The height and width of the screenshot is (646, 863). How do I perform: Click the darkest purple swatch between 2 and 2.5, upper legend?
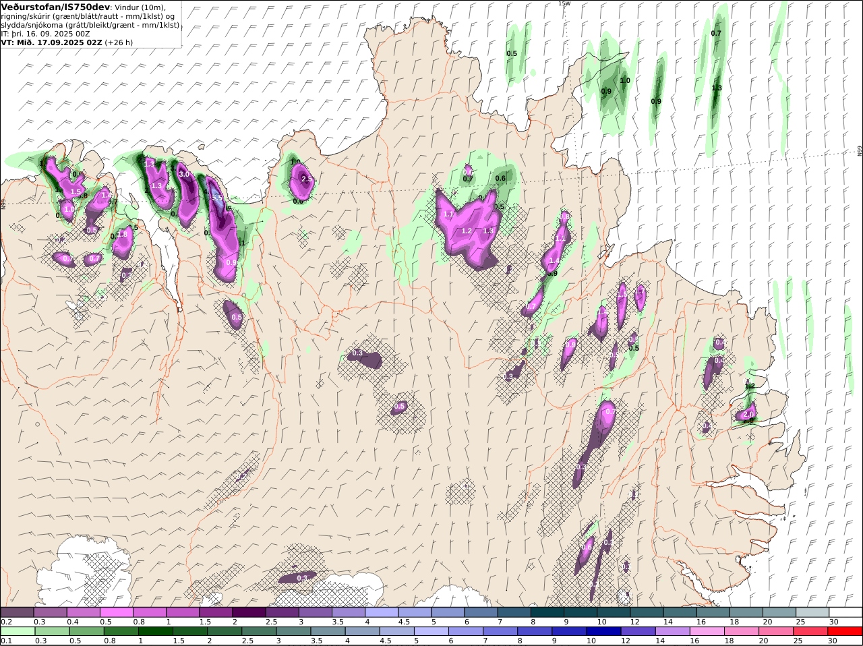[249, 612]
